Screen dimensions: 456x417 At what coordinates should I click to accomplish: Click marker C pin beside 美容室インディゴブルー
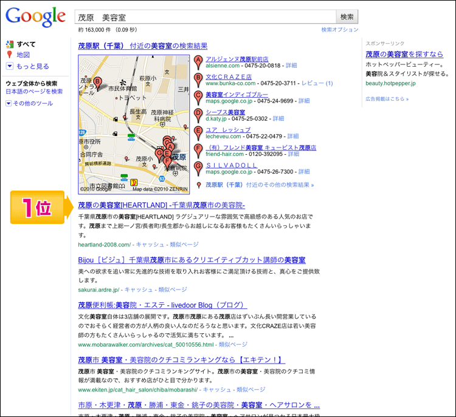tap(198, 98)
